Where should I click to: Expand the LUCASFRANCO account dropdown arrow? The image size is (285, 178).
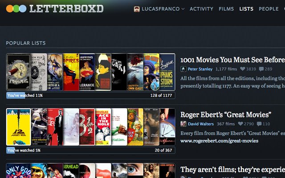click(183, 9)
